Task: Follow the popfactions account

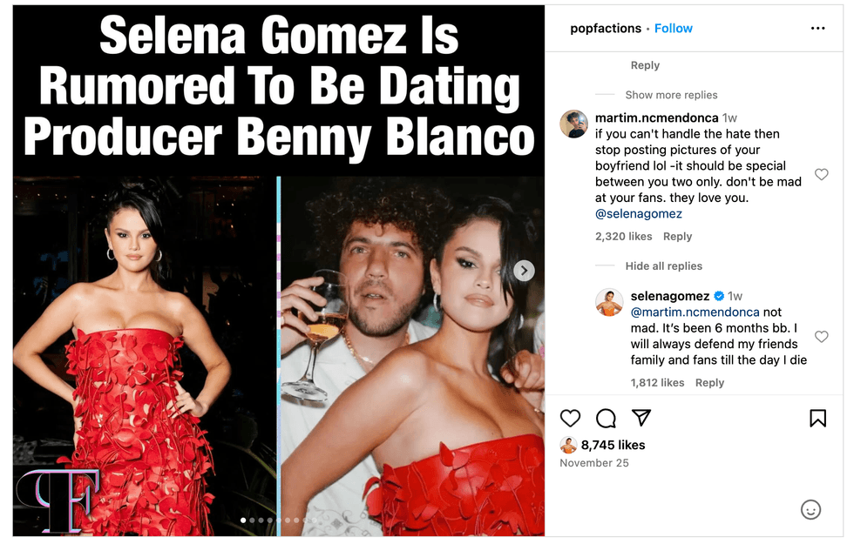Action: 674,29
